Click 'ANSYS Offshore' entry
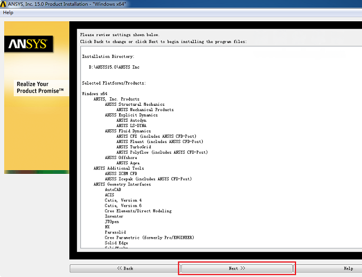This screenshot has height=277, width=362. (x=121, y=157)
